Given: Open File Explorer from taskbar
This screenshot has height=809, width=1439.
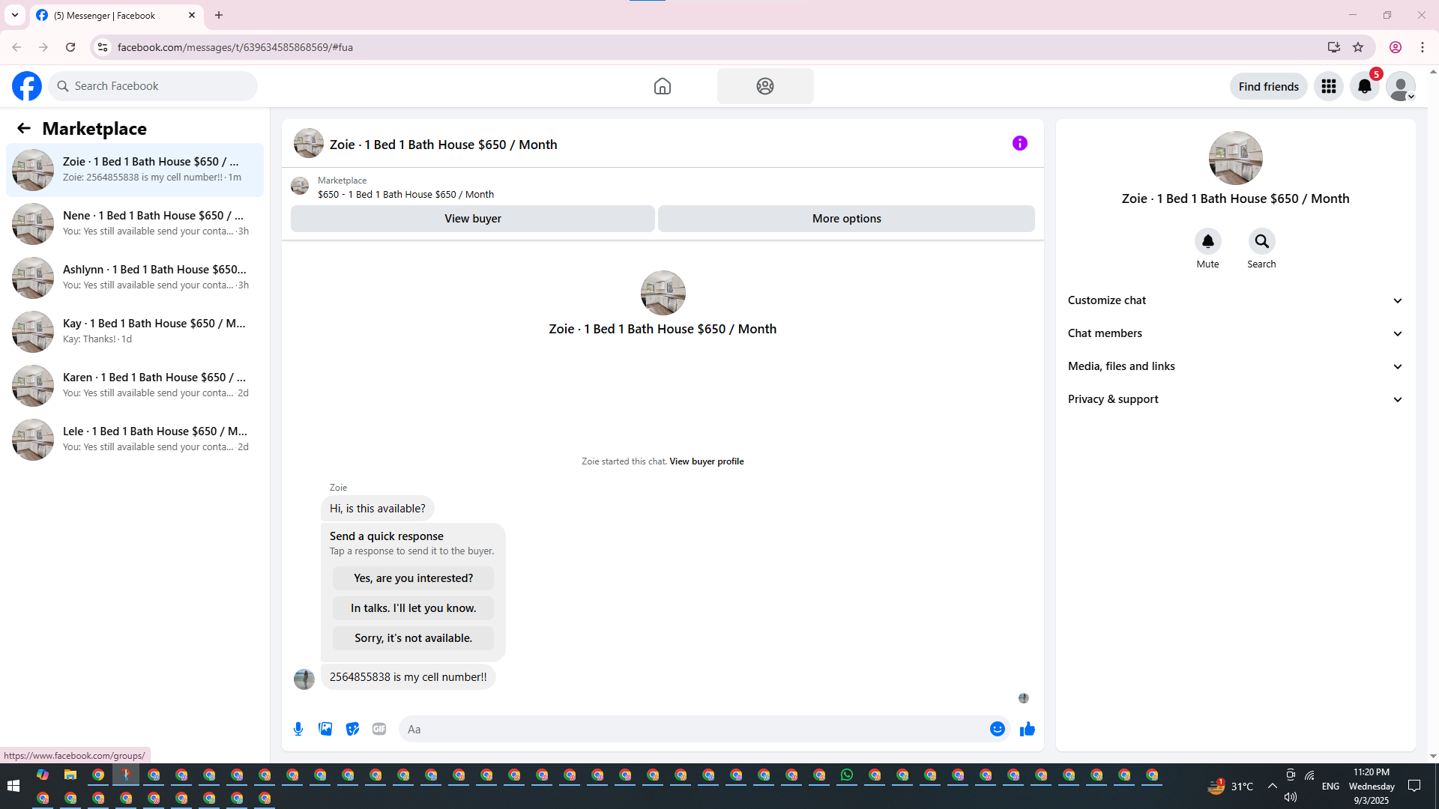Looking at the screenshot, I should 70,775.
